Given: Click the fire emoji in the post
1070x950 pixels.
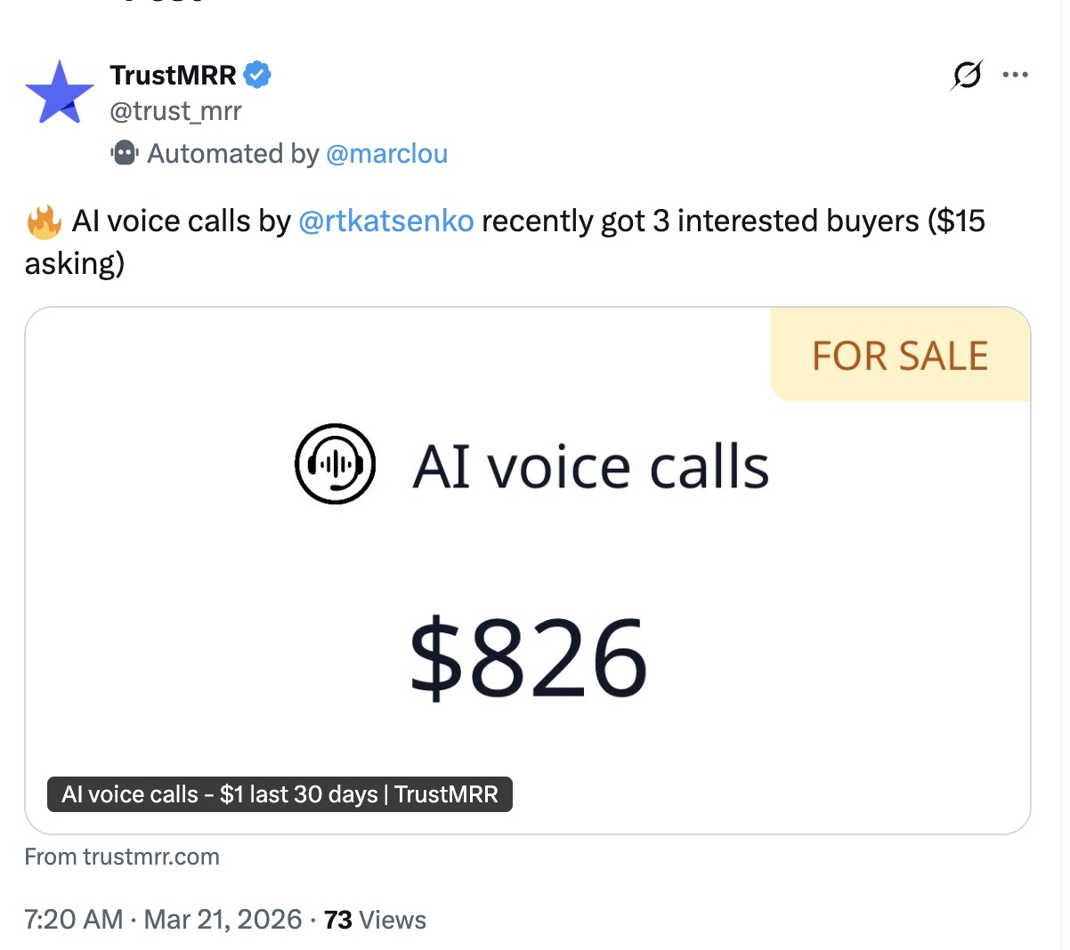Looking at the screenshot, I should [44, 221].
